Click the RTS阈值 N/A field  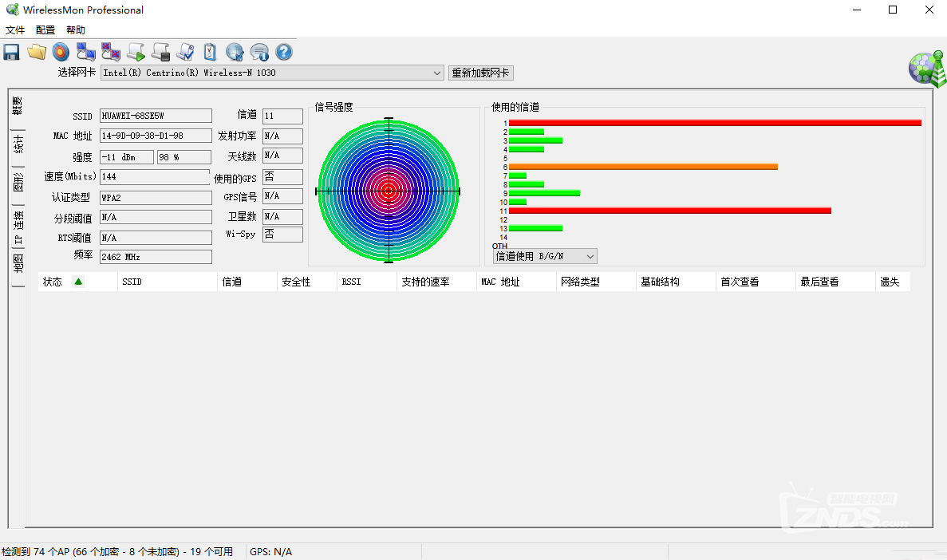click(156, 238)
